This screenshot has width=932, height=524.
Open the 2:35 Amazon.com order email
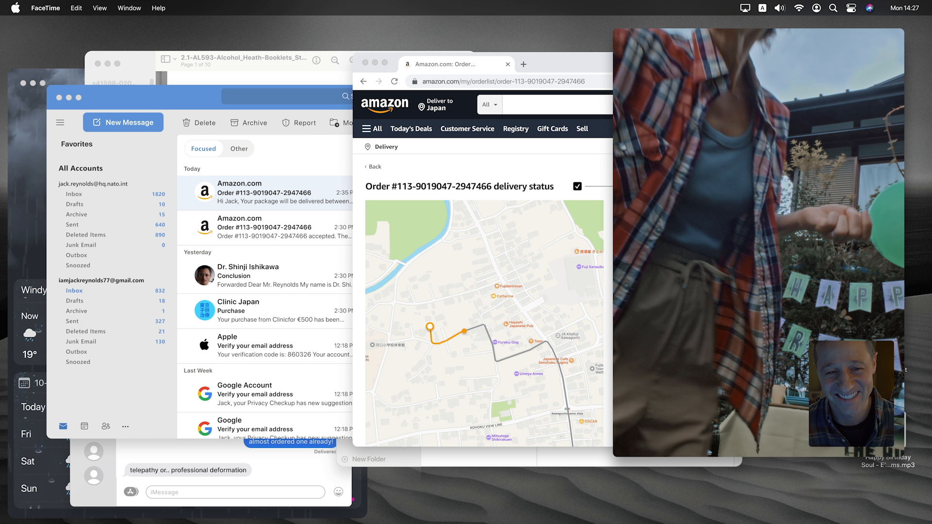click(x=265, y=193)
